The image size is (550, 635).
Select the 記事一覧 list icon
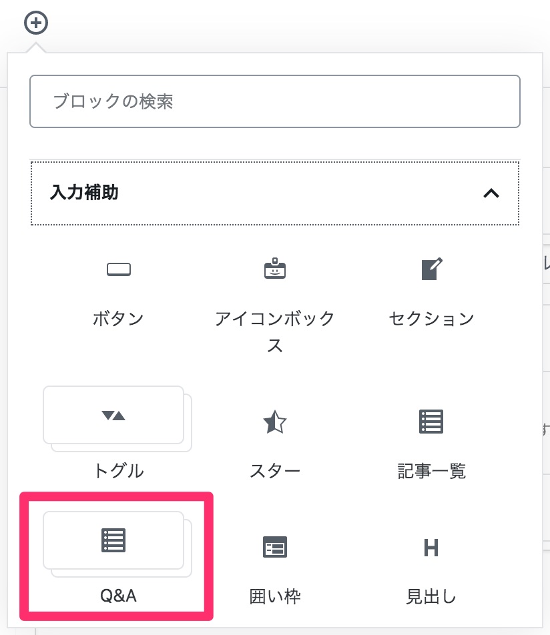[x=431, y=422]
